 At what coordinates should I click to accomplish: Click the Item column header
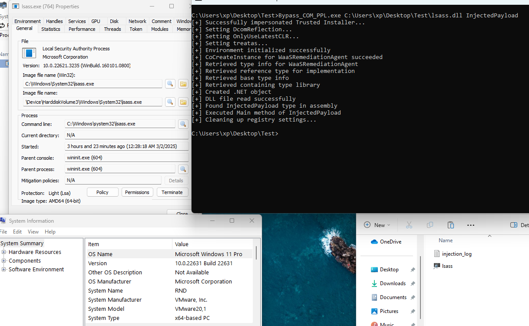click(x=129, y=244)
